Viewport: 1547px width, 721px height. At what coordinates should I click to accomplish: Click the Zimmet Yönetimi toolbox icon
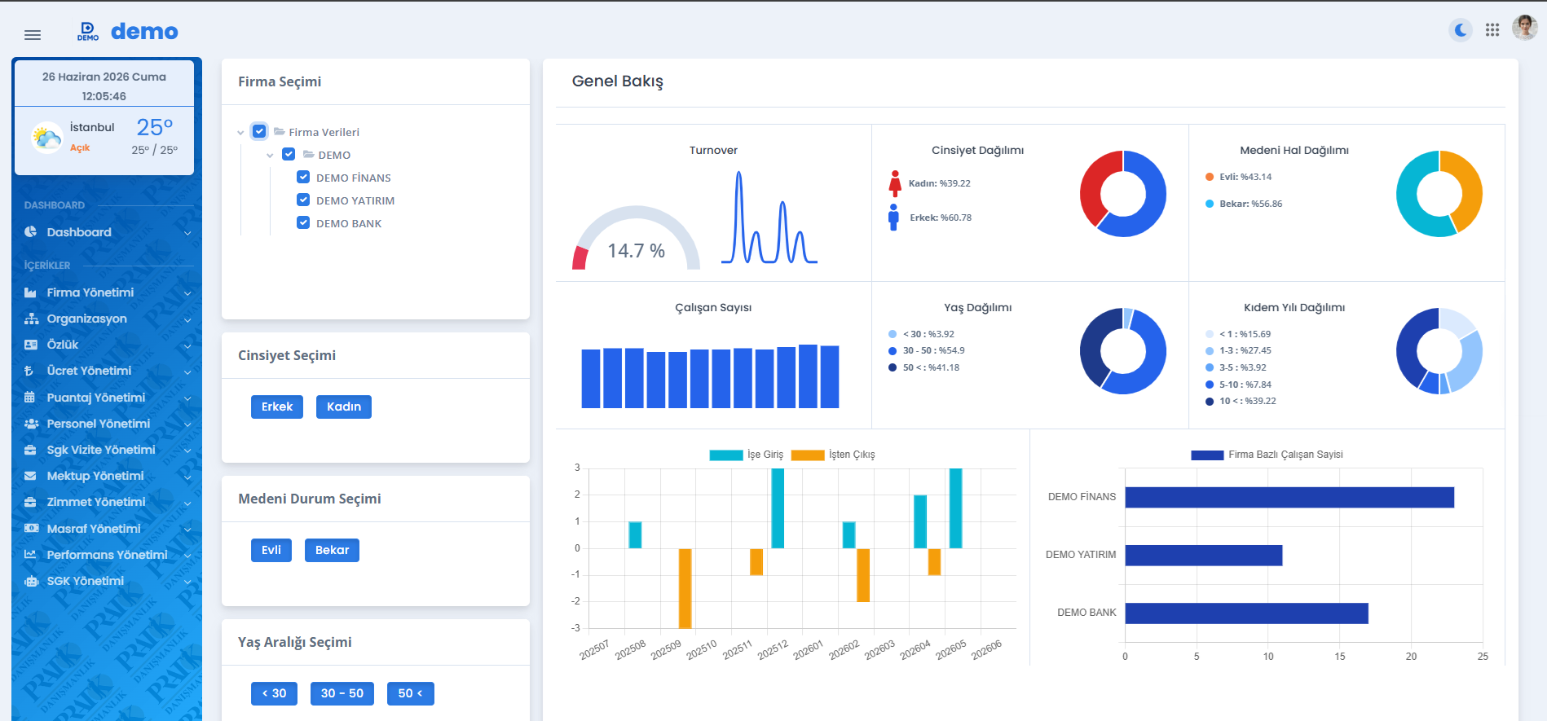pyautogui.click(x=31, y=502)
